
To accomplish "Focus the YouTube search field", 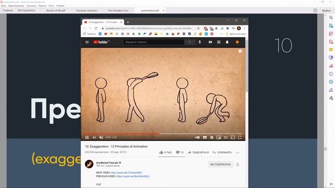I will coord(154,42).
